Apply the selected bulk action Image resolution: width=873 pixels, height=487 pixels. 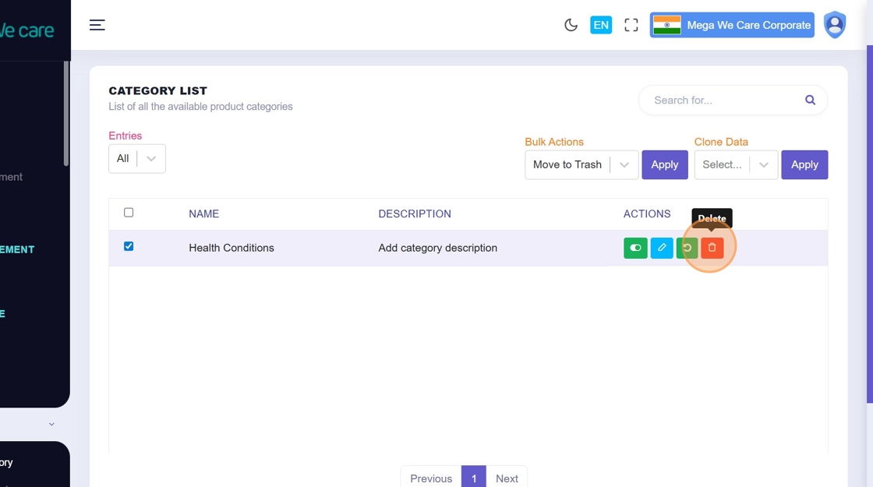664,164
